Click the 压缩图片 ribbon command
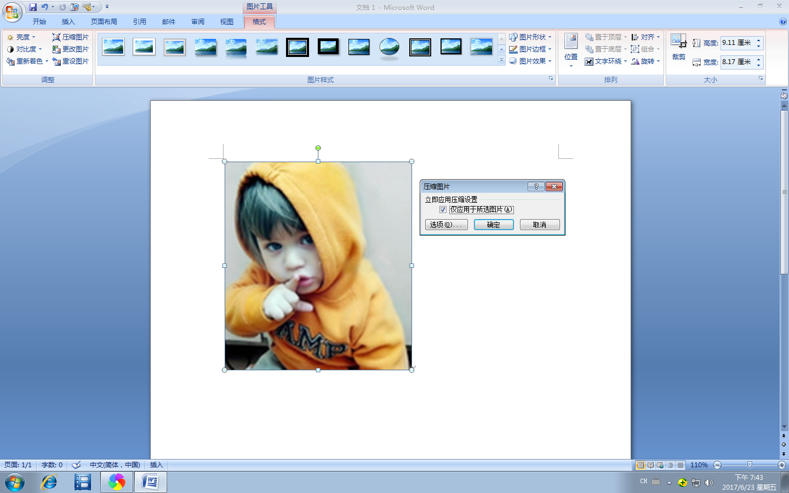The height and width of the screenshot is (493, 789). click(x=70, y=37)
